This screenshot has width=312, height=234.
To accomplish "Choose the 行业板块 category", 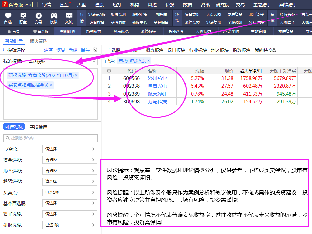I will pyautogui.click(x=198, y=50).
